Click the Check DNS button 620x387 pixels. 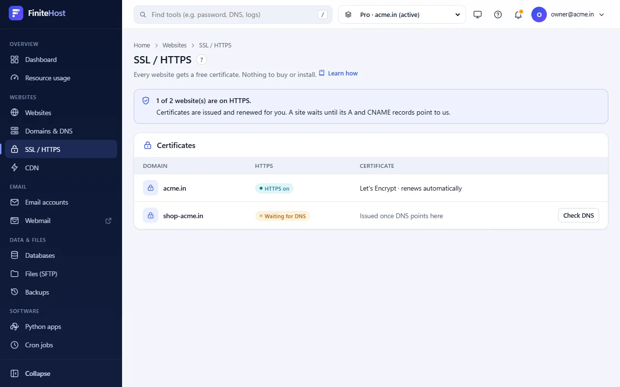pyautogui.click(x=578, y=215)
